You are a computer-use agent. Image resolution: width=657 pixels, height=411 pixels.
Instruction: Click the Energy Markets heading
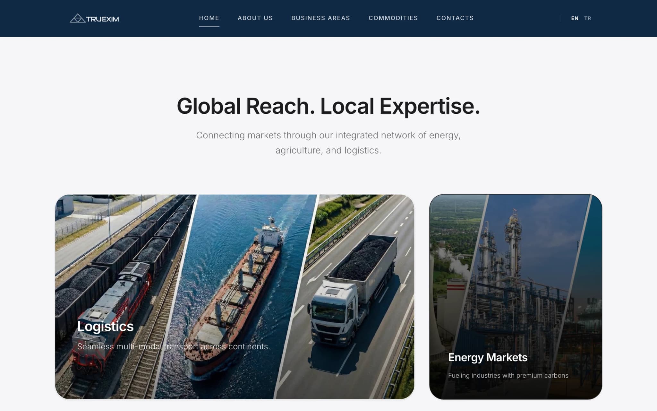point(488,357)
